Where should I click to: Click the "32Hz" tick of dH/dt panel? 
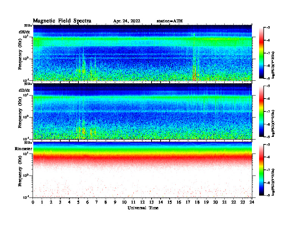[x=28, y=25]
